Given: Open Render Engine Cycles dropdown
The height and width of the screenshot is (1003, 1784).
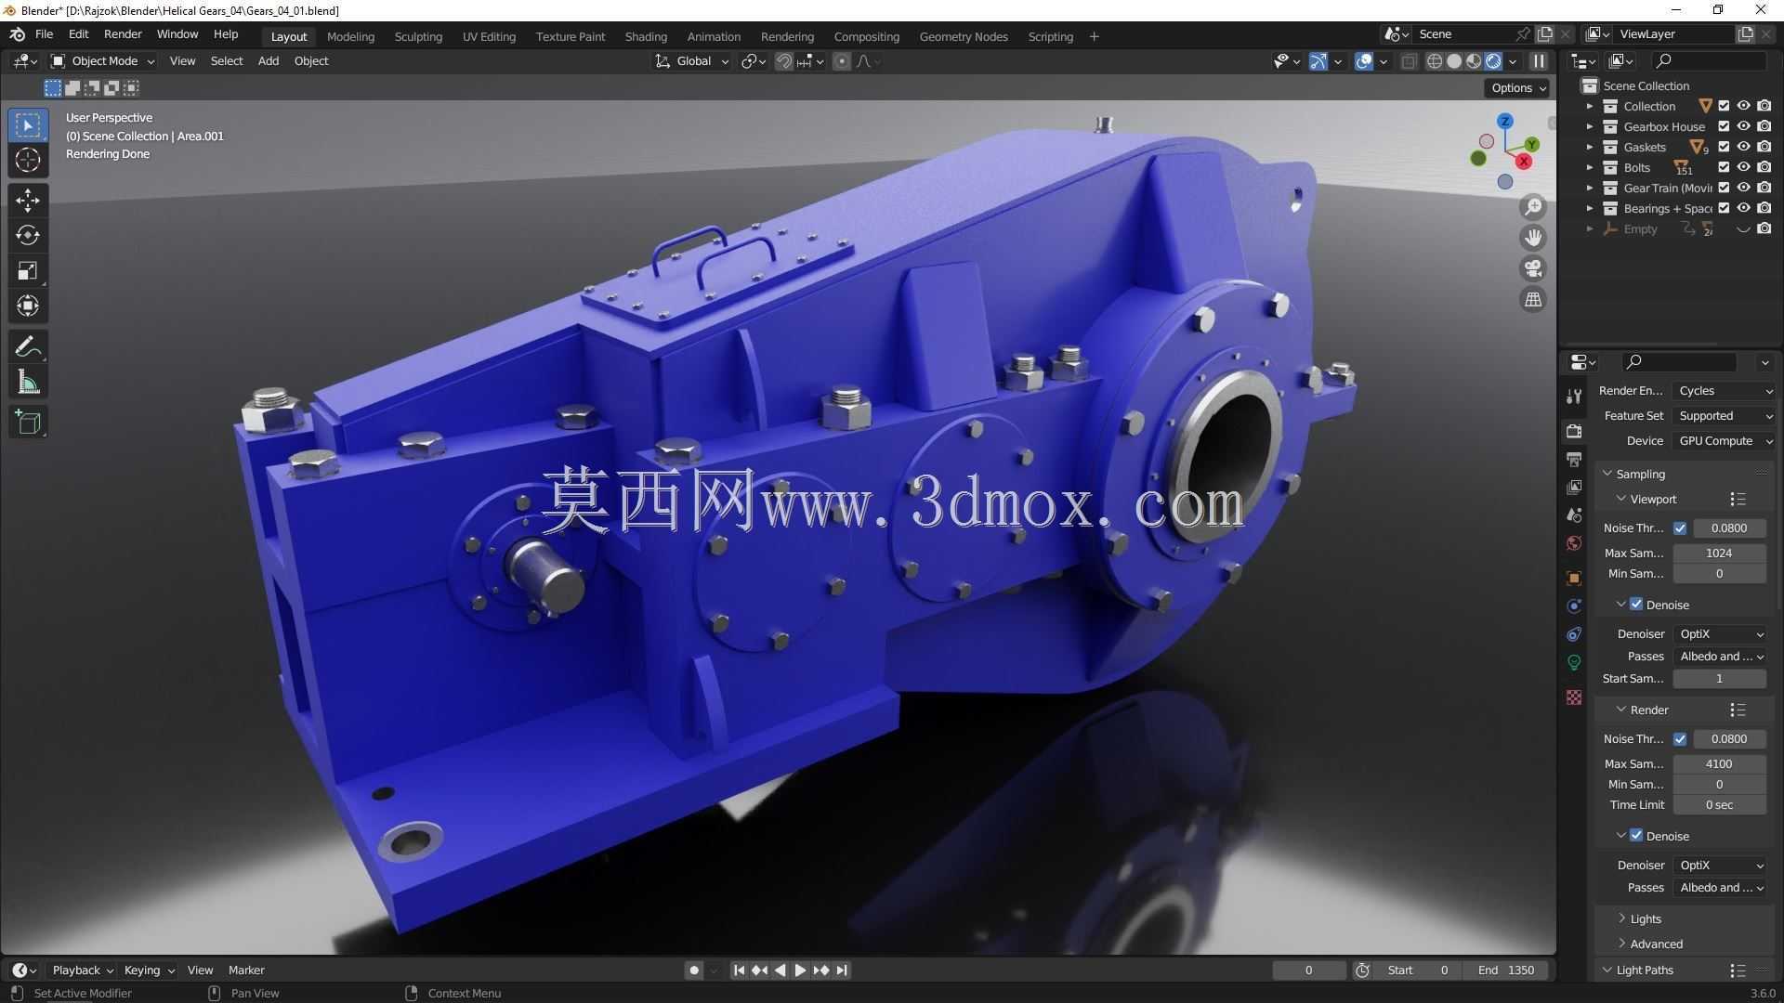Looking at the screenshot, I should tap(1725, 391).
